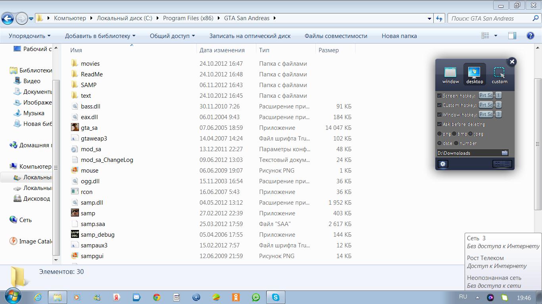This screenshot has width=542, height=304.
Task: Browse for save folder next to D:\Downloads
Action: 505,153
